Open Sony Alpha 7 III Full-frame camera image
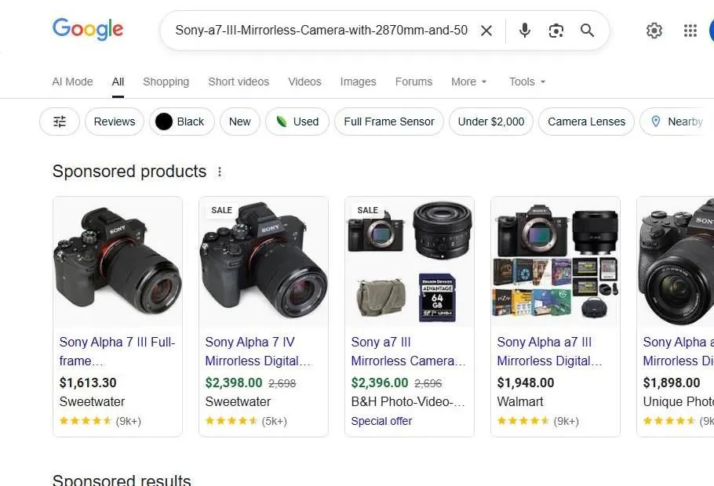Viewport: 714px width, 486px height. pos(118,262)
